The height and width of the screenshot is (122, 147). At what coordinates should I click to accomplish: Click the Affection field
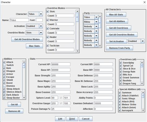103,109
